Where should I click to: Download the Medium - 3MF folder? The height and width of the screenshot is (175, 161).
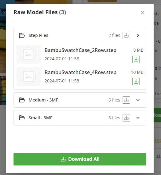(126, 100)
